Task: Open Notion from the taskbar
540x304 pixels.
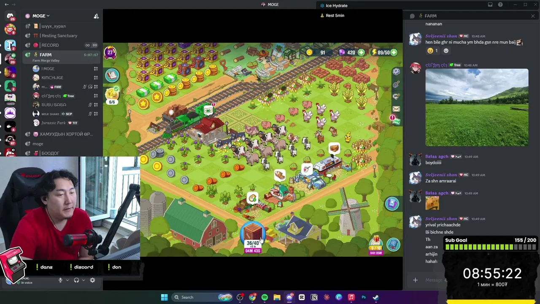Action: point(314,297)
